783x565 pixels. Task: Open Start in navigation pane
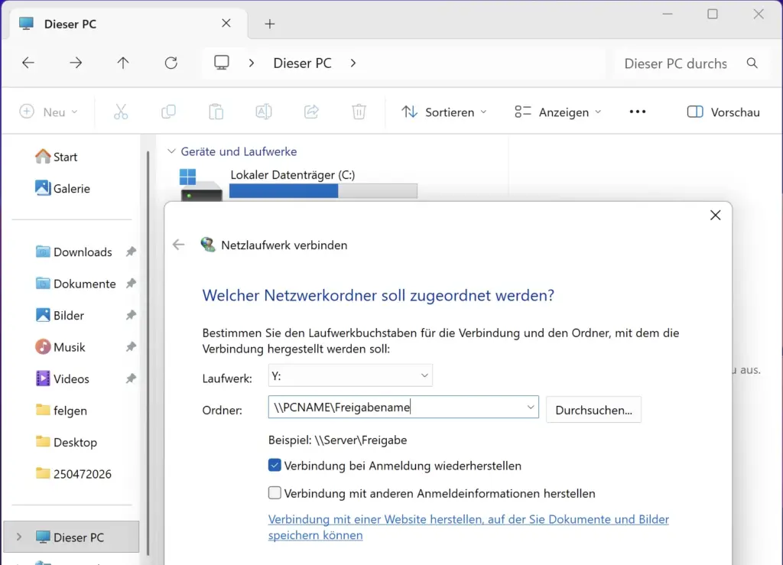pos(56,157)
